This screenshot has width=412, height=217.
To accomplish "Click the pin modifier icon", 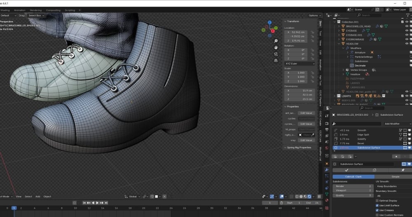I will tap(402, 170).
